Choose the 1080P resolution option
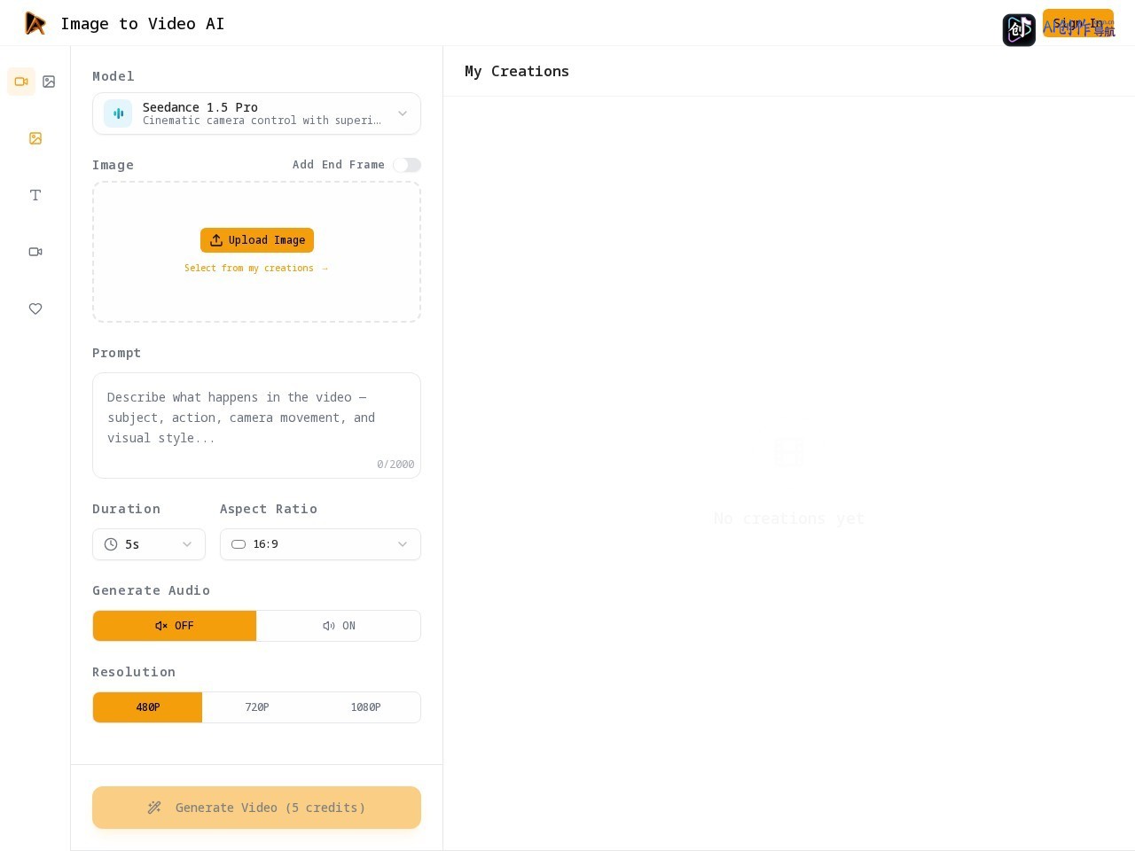Image resolution: width=1135 pixels, height=851 pixels. click(x=365, y=707)
